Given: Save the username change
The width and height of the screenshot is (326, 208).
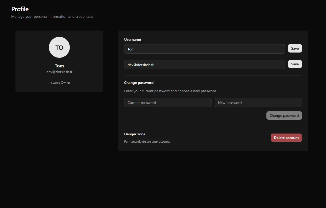Looking at the screenshot, I should [x=295, y=48].
